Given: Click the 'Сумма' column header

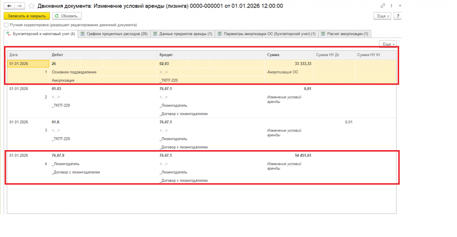Looking at the screenshot, I should click(x=289, y=55).
